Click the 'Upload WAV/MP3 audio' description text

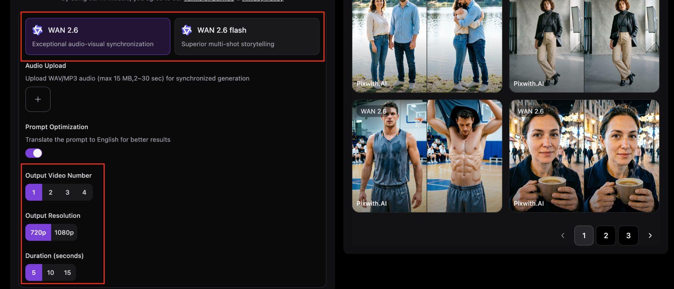[137, 78]
